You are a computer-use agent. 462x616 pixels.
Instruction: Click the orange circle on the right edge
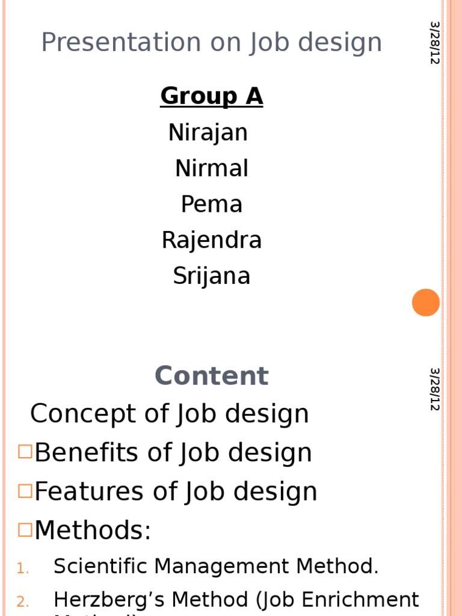(426, 302)
